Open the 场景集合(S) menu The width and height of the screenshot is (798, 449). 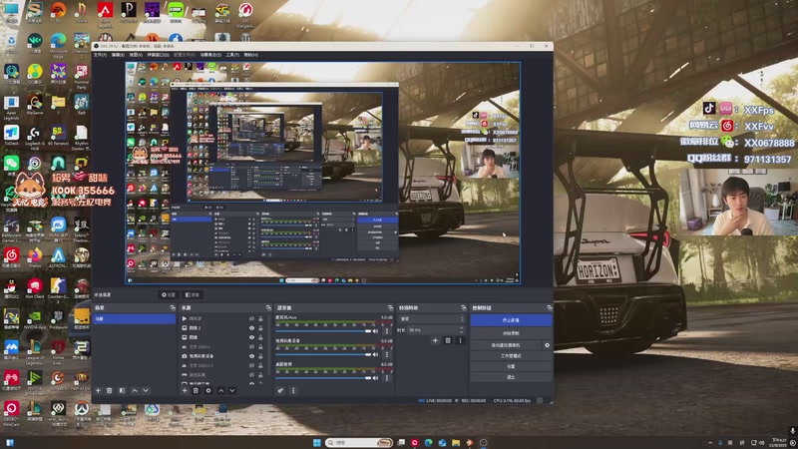(x=210, y=55)
